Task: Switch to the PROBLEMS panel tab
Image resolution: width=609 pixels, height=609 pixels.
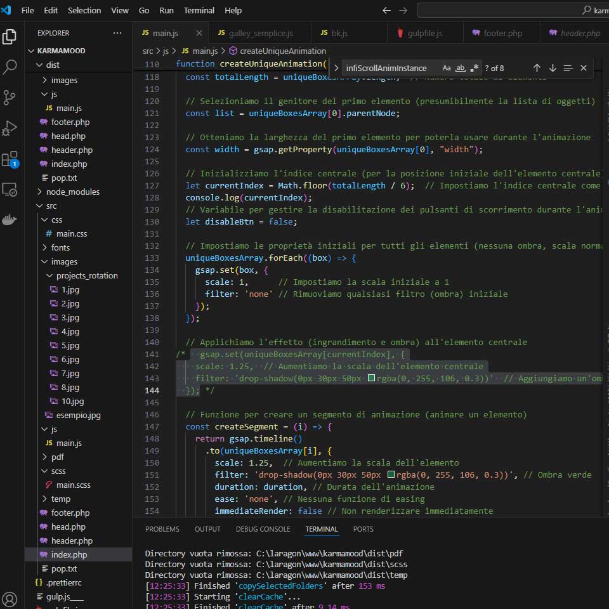Action: tap(162, 529)
